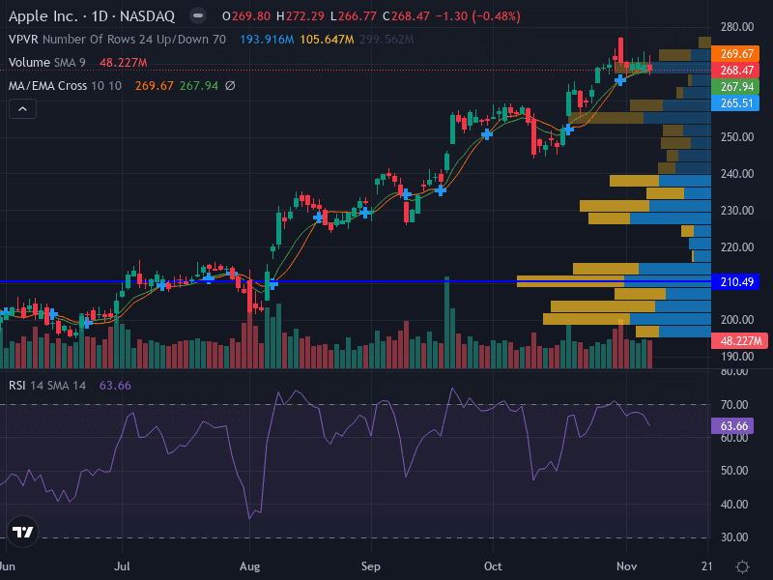Image resolution: width=773 pixels, height=580 pixels.
Task: Click the RSI 50.00 scale label
Action: click(734, 471)
